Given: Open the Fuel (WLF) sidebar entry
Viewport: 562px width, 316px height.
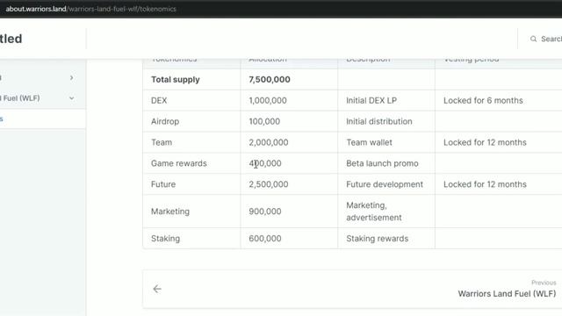Looking at the screenshot, I should [x=21, y=98].
